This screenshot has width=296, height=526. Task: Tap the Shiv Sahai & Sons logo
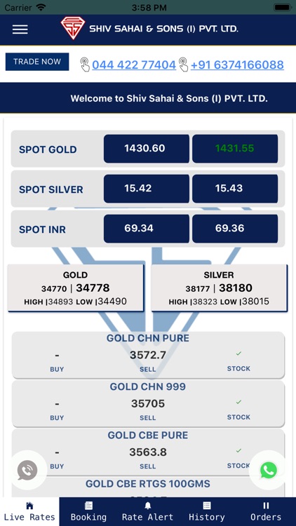coord(72,28)
